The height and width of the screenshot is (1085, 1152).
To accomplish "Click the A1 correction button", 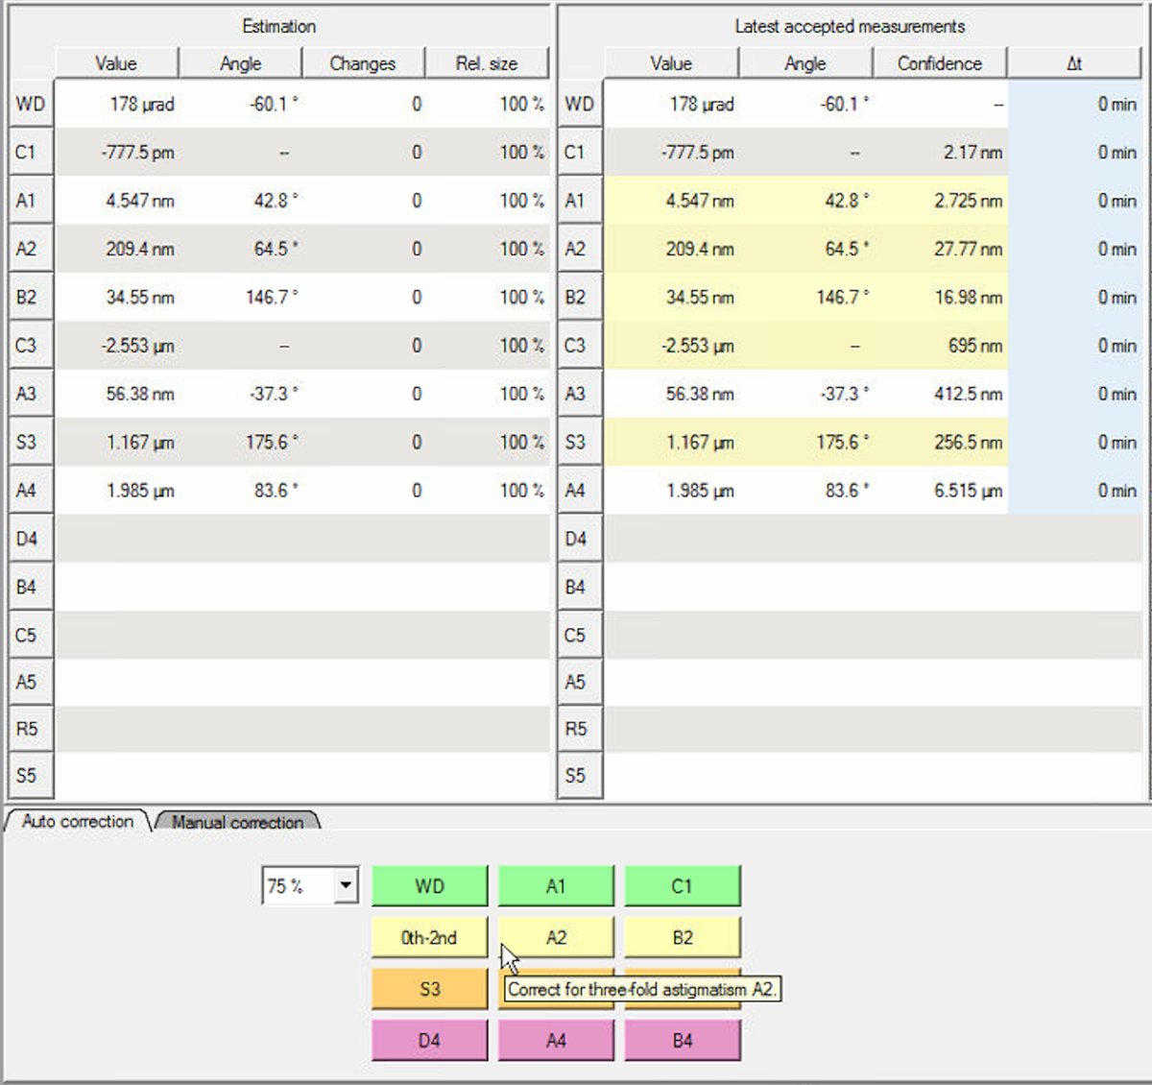I will coord(556,885).
